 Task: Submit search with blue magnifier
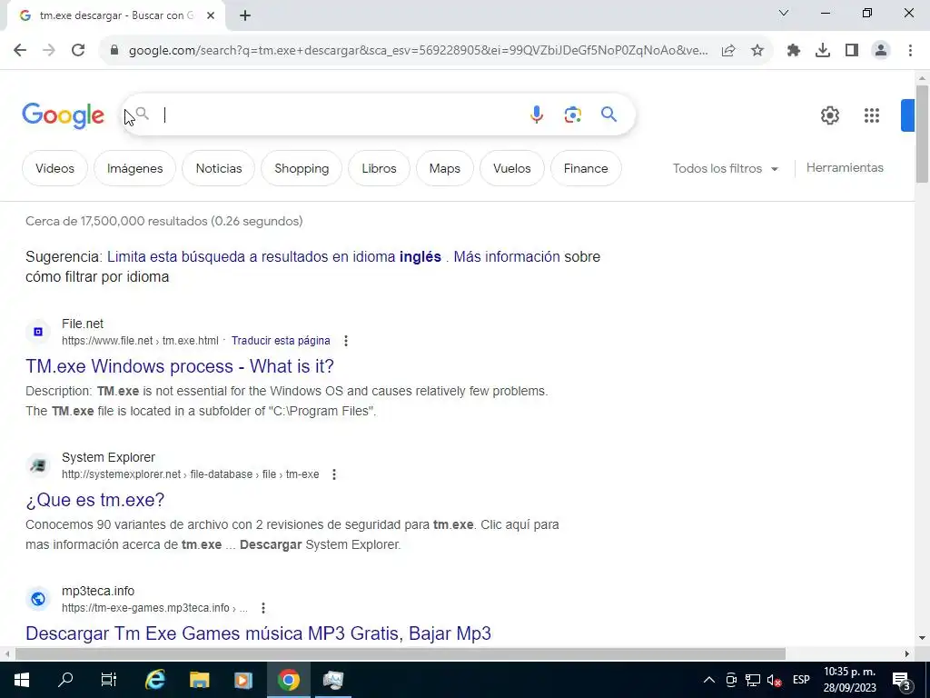point(608,114)
